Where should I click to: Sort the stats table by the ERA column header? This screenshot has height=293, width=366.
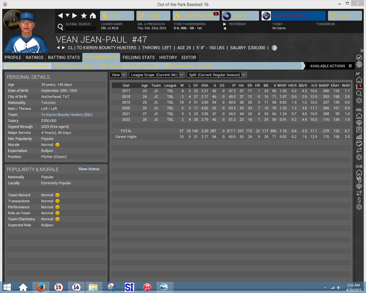(x=205, y=86)
